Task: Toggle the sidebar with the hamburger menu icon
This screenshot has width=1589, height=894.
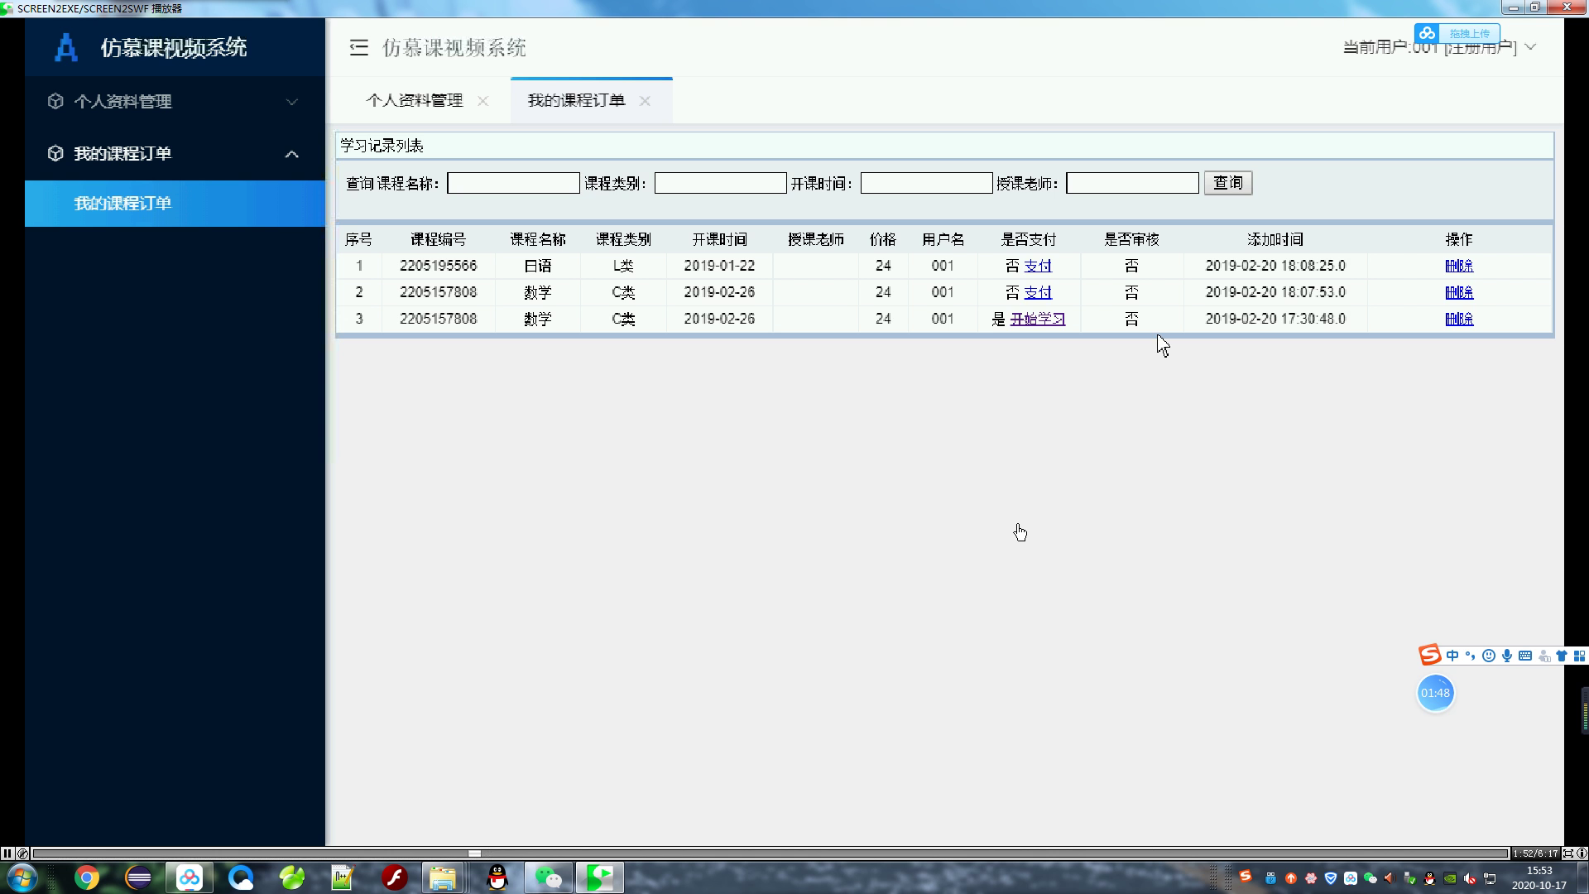Action: click(x=358, y=48)
